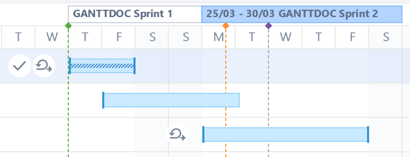Click the 'F' day header under Sprint 1
The width and height of the screenshot is (410, 157).
[118, 37]
